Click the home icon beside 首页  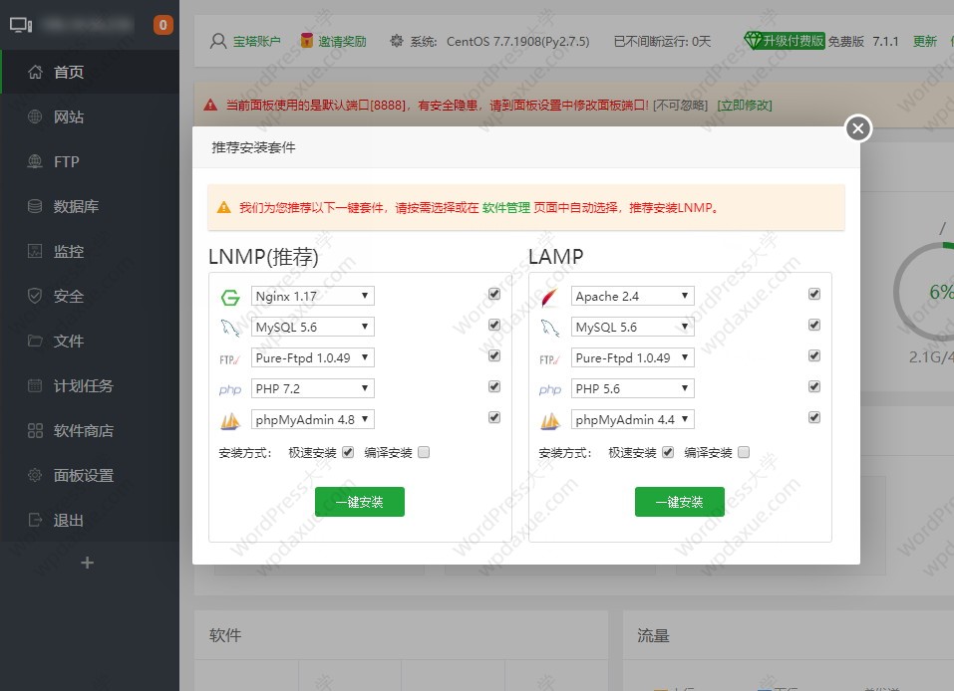tap(35, 72)
